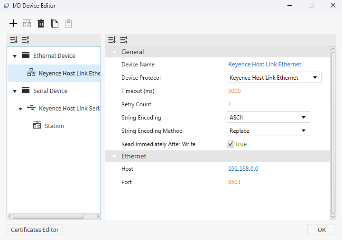
Task: Click the Add station icon in toolbar
Action: tap(27, 23)
